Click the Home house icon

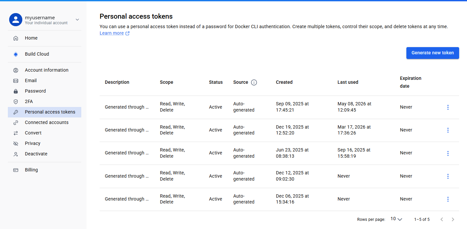[16, 38]
